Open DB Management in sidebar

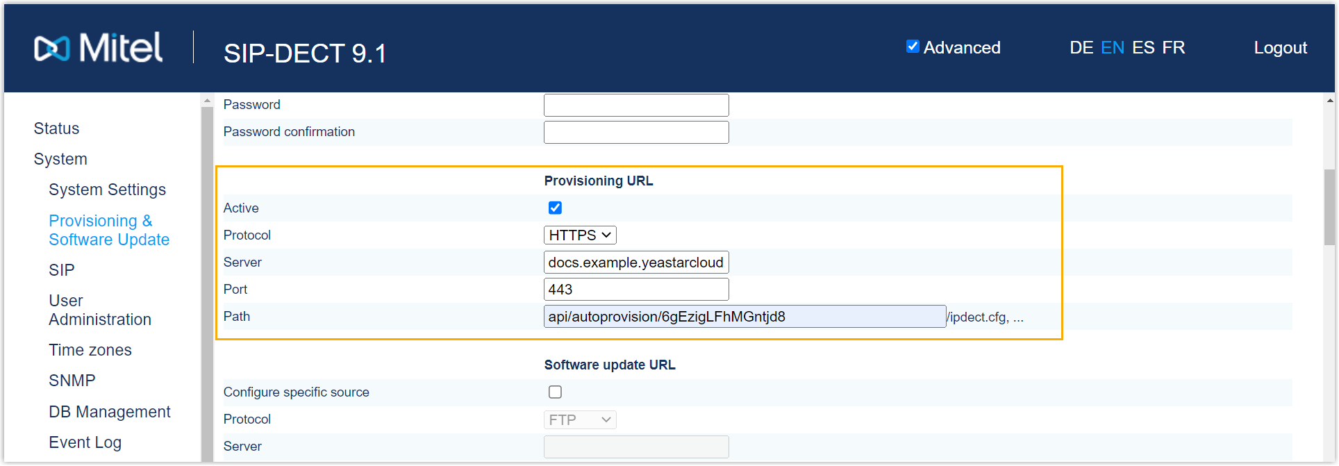pos(109,412)
